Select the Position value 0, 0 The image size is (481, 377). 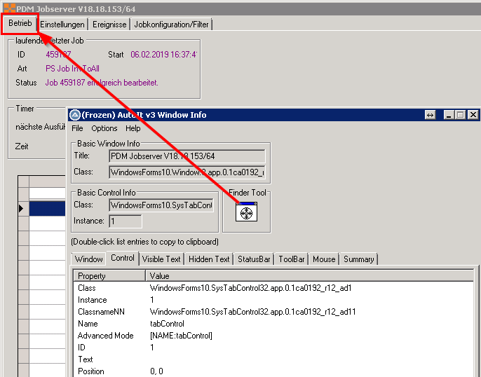point(156,371)
